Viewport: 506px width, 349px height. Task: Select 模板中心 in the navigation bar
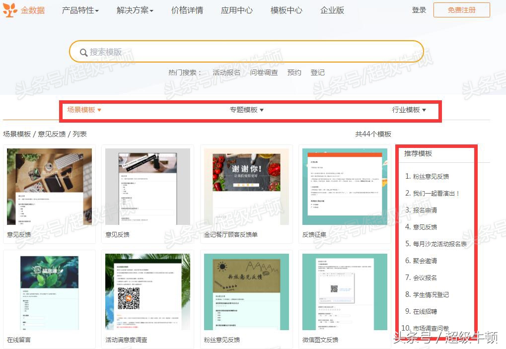pyautogui.click(x=286, y=9)
